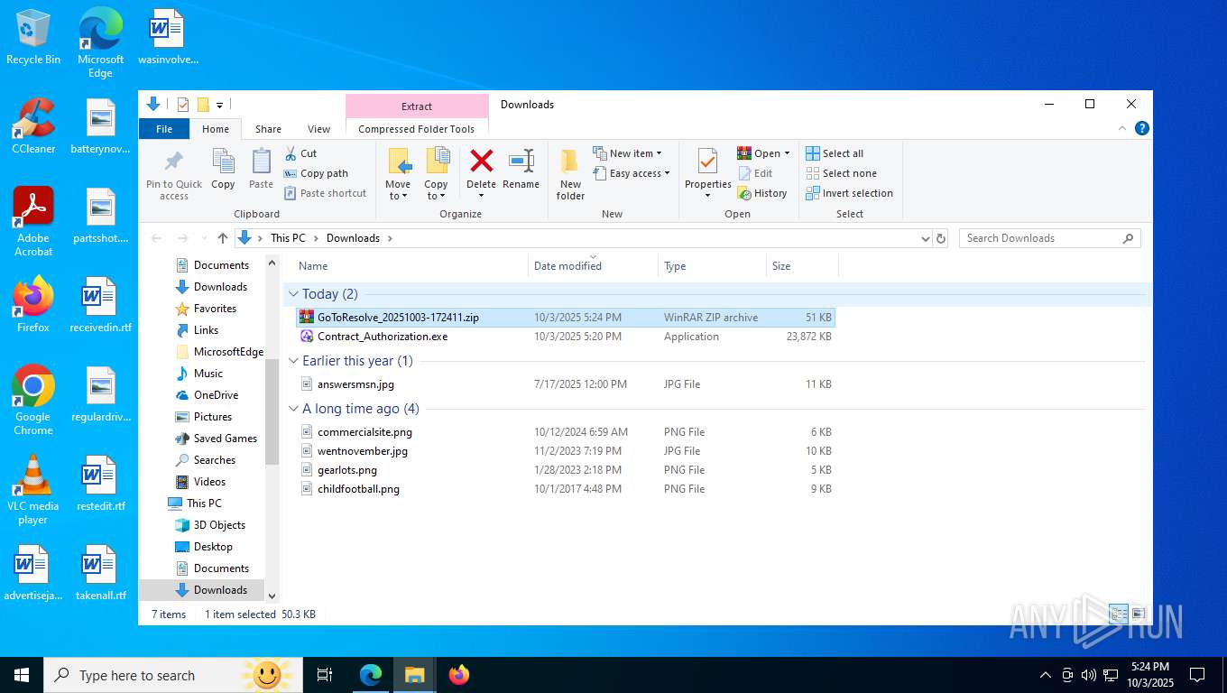This screenshot has width=1227, height=693.
Task: Collapse the Today (2) group
Action: coord(293,294)
